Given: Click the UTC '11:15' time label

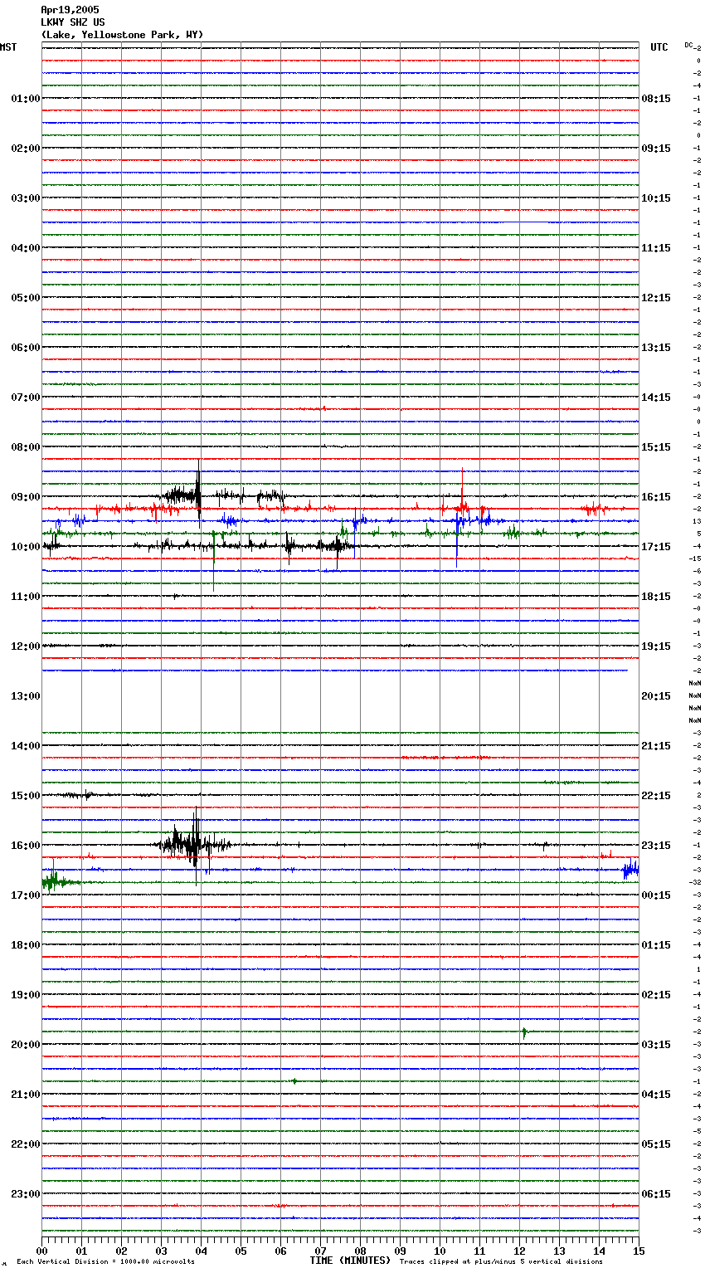Looking at the screenshot, I should [656, 248].
